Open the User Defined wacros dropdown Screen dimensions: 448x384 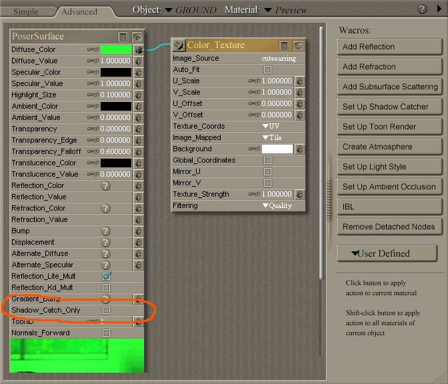click(387, 253)
